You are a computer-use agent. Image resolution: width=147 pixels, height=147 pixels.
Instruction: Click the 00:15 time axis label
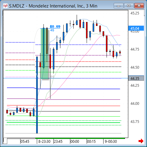(91, 142)
